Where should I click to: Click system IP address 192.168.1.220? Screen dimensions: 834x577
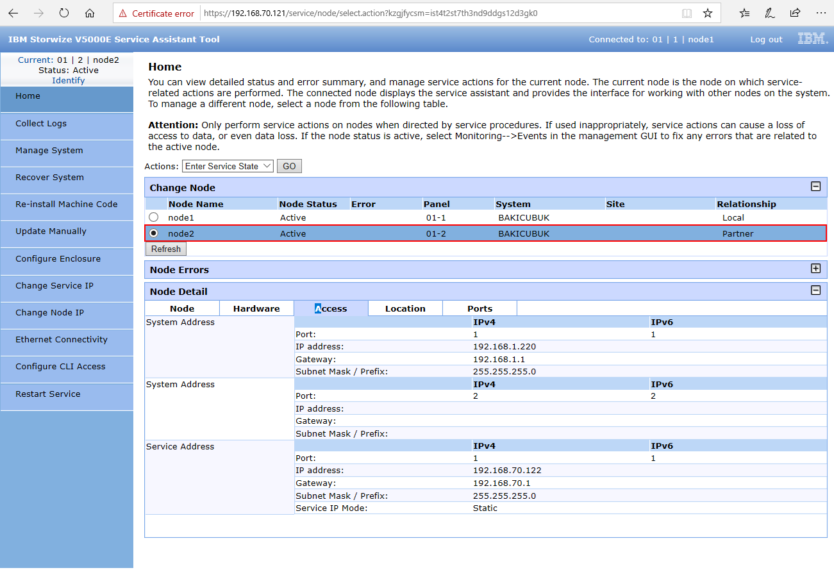pos(504,346)
